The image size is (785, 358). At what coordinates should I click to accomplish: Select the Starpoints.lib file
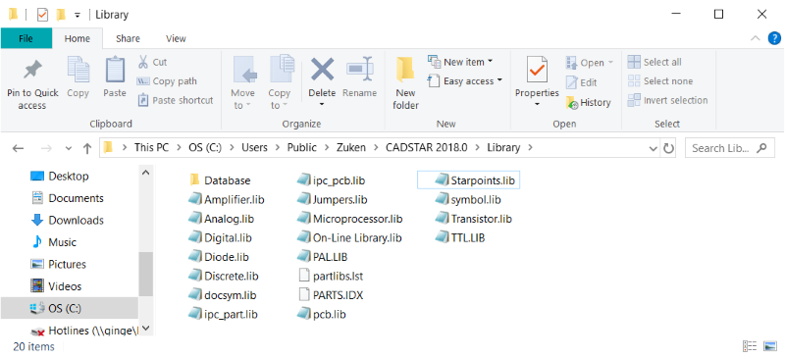click(x=469, y=180)
